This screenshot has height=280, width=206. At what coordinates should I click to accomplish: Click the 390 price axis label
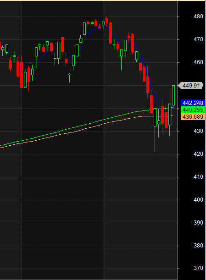(198, 223)
